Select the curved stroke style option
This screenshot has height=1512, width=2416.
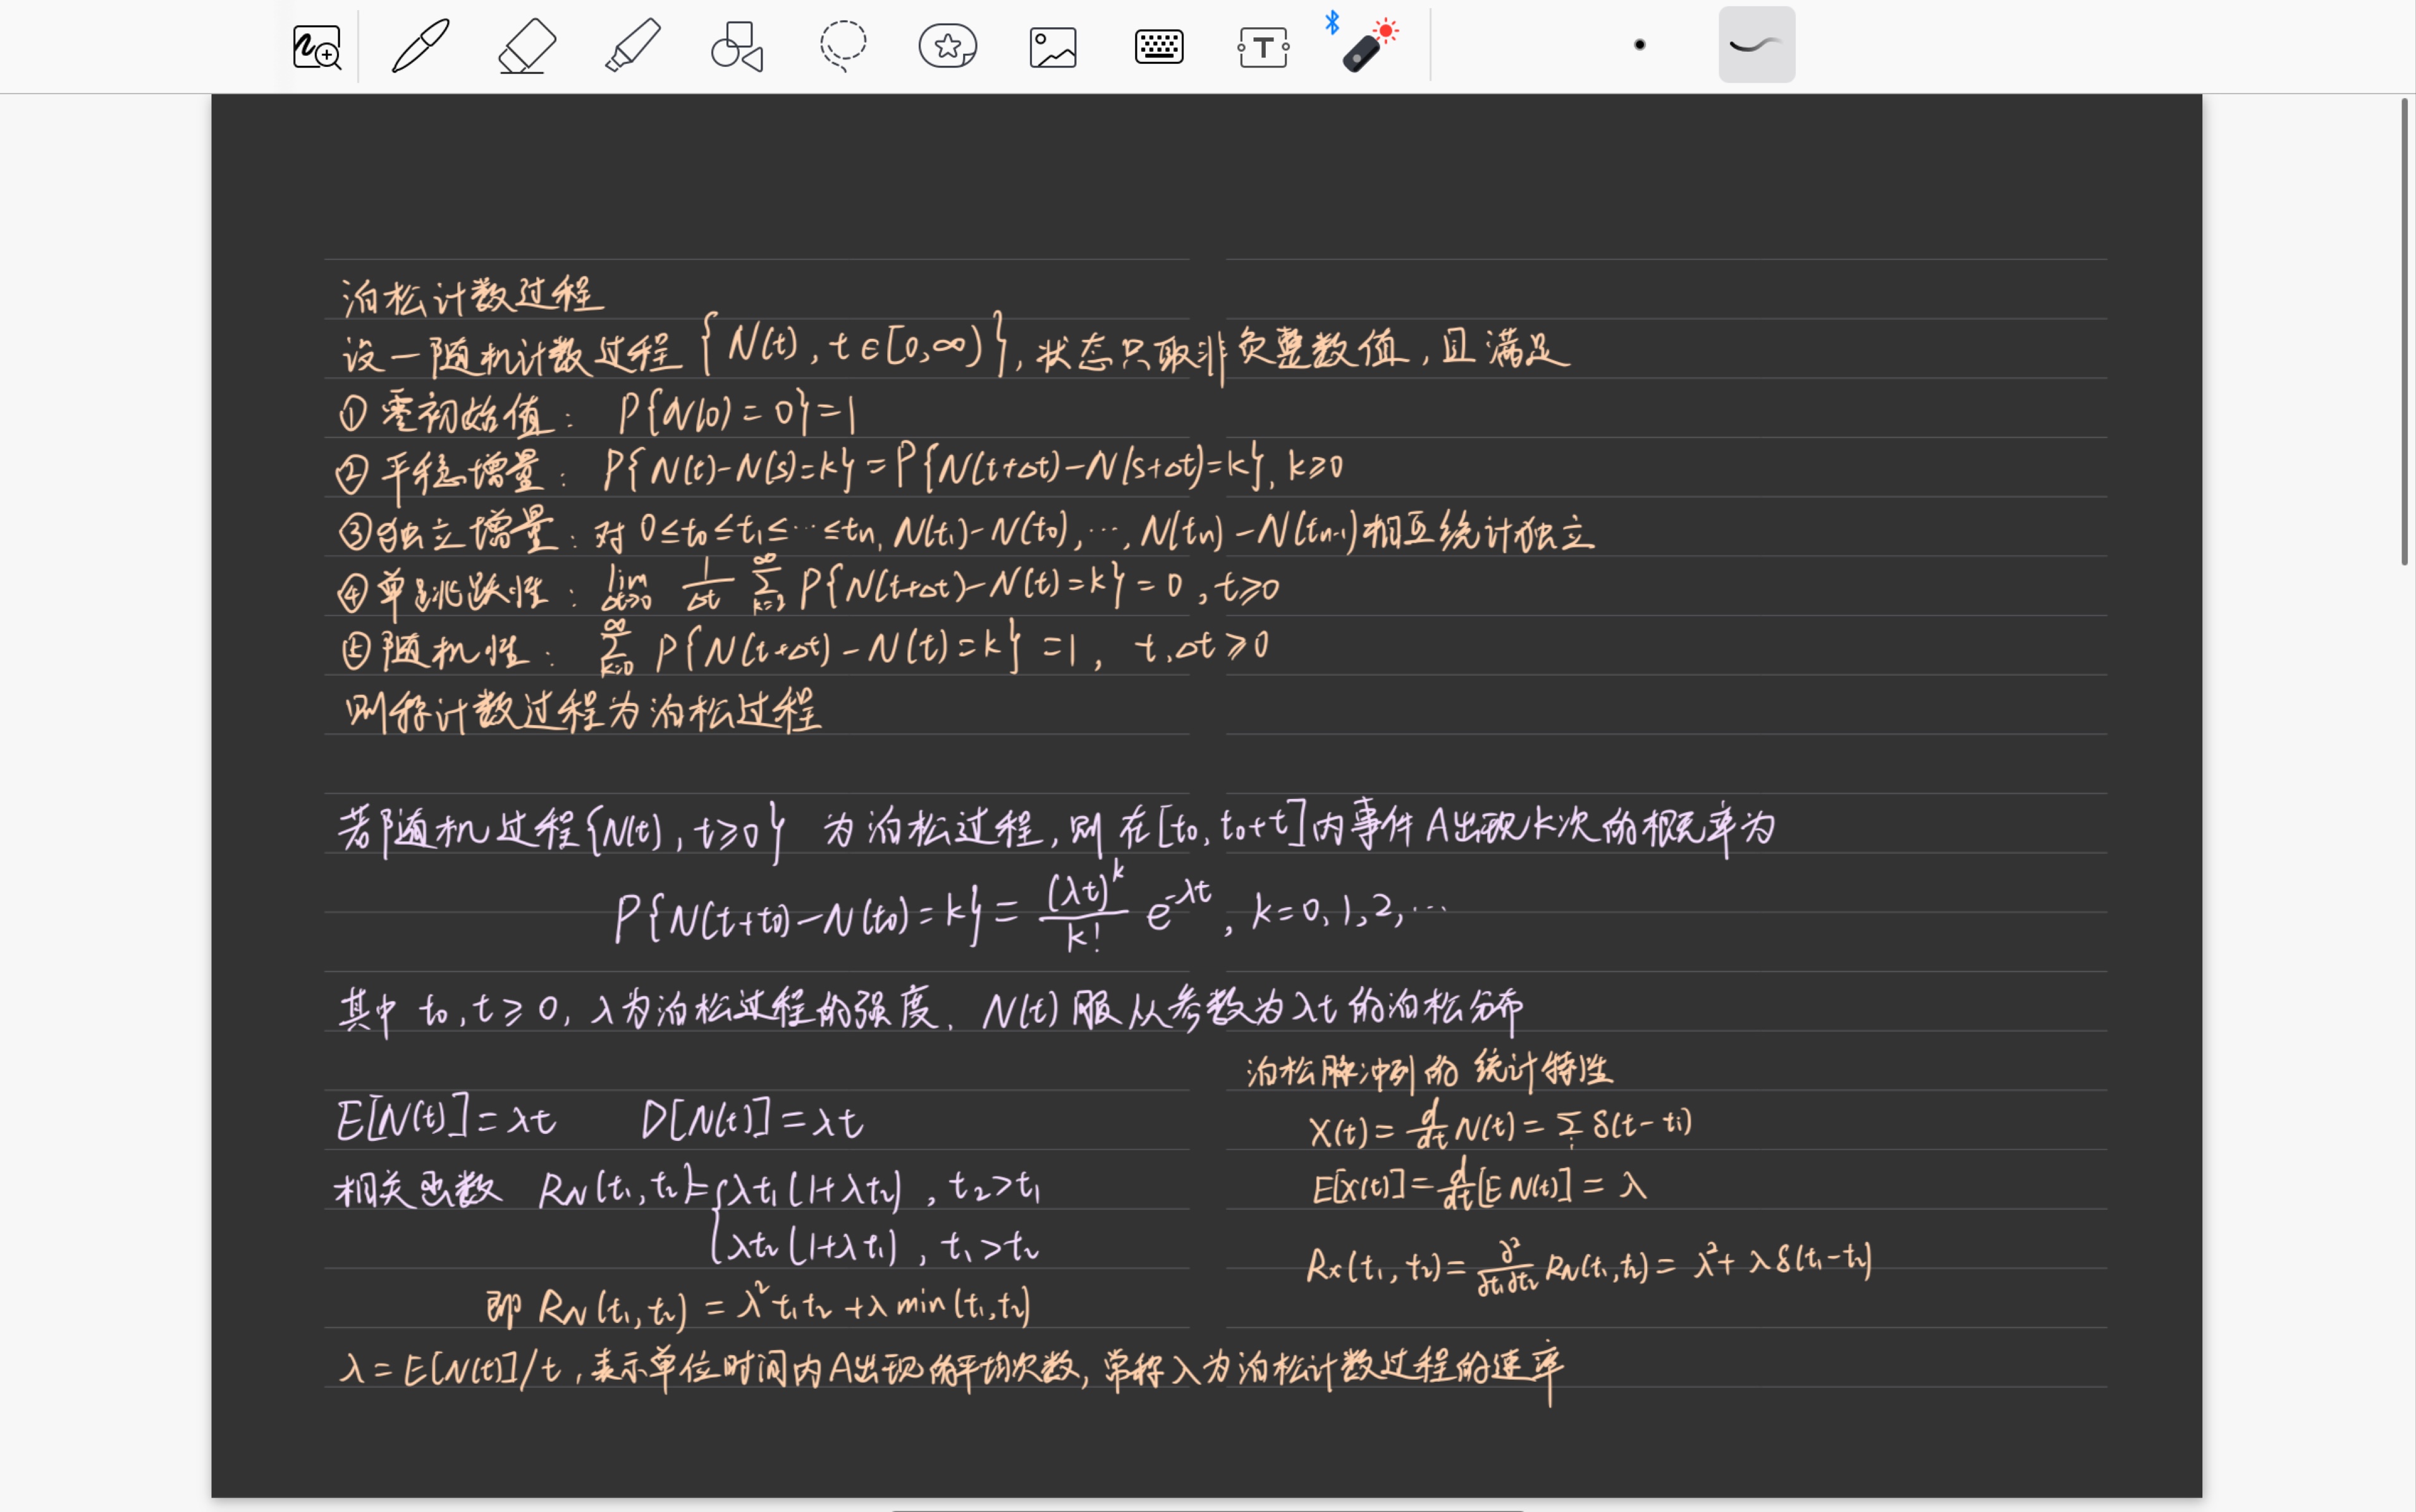pyautogui.click(x=1757, y=45)
